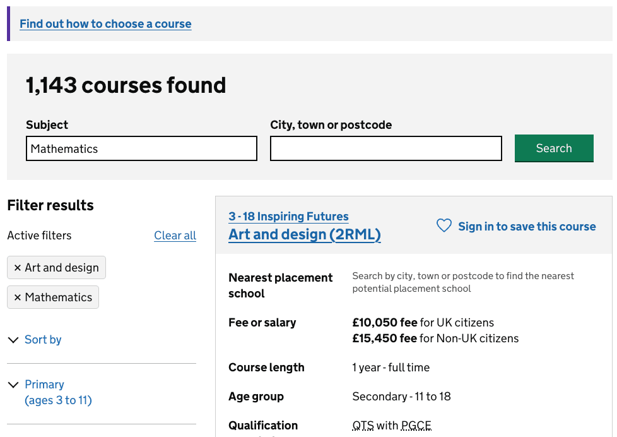Clear all active filters
617x437 pixels.
[175, 236]
